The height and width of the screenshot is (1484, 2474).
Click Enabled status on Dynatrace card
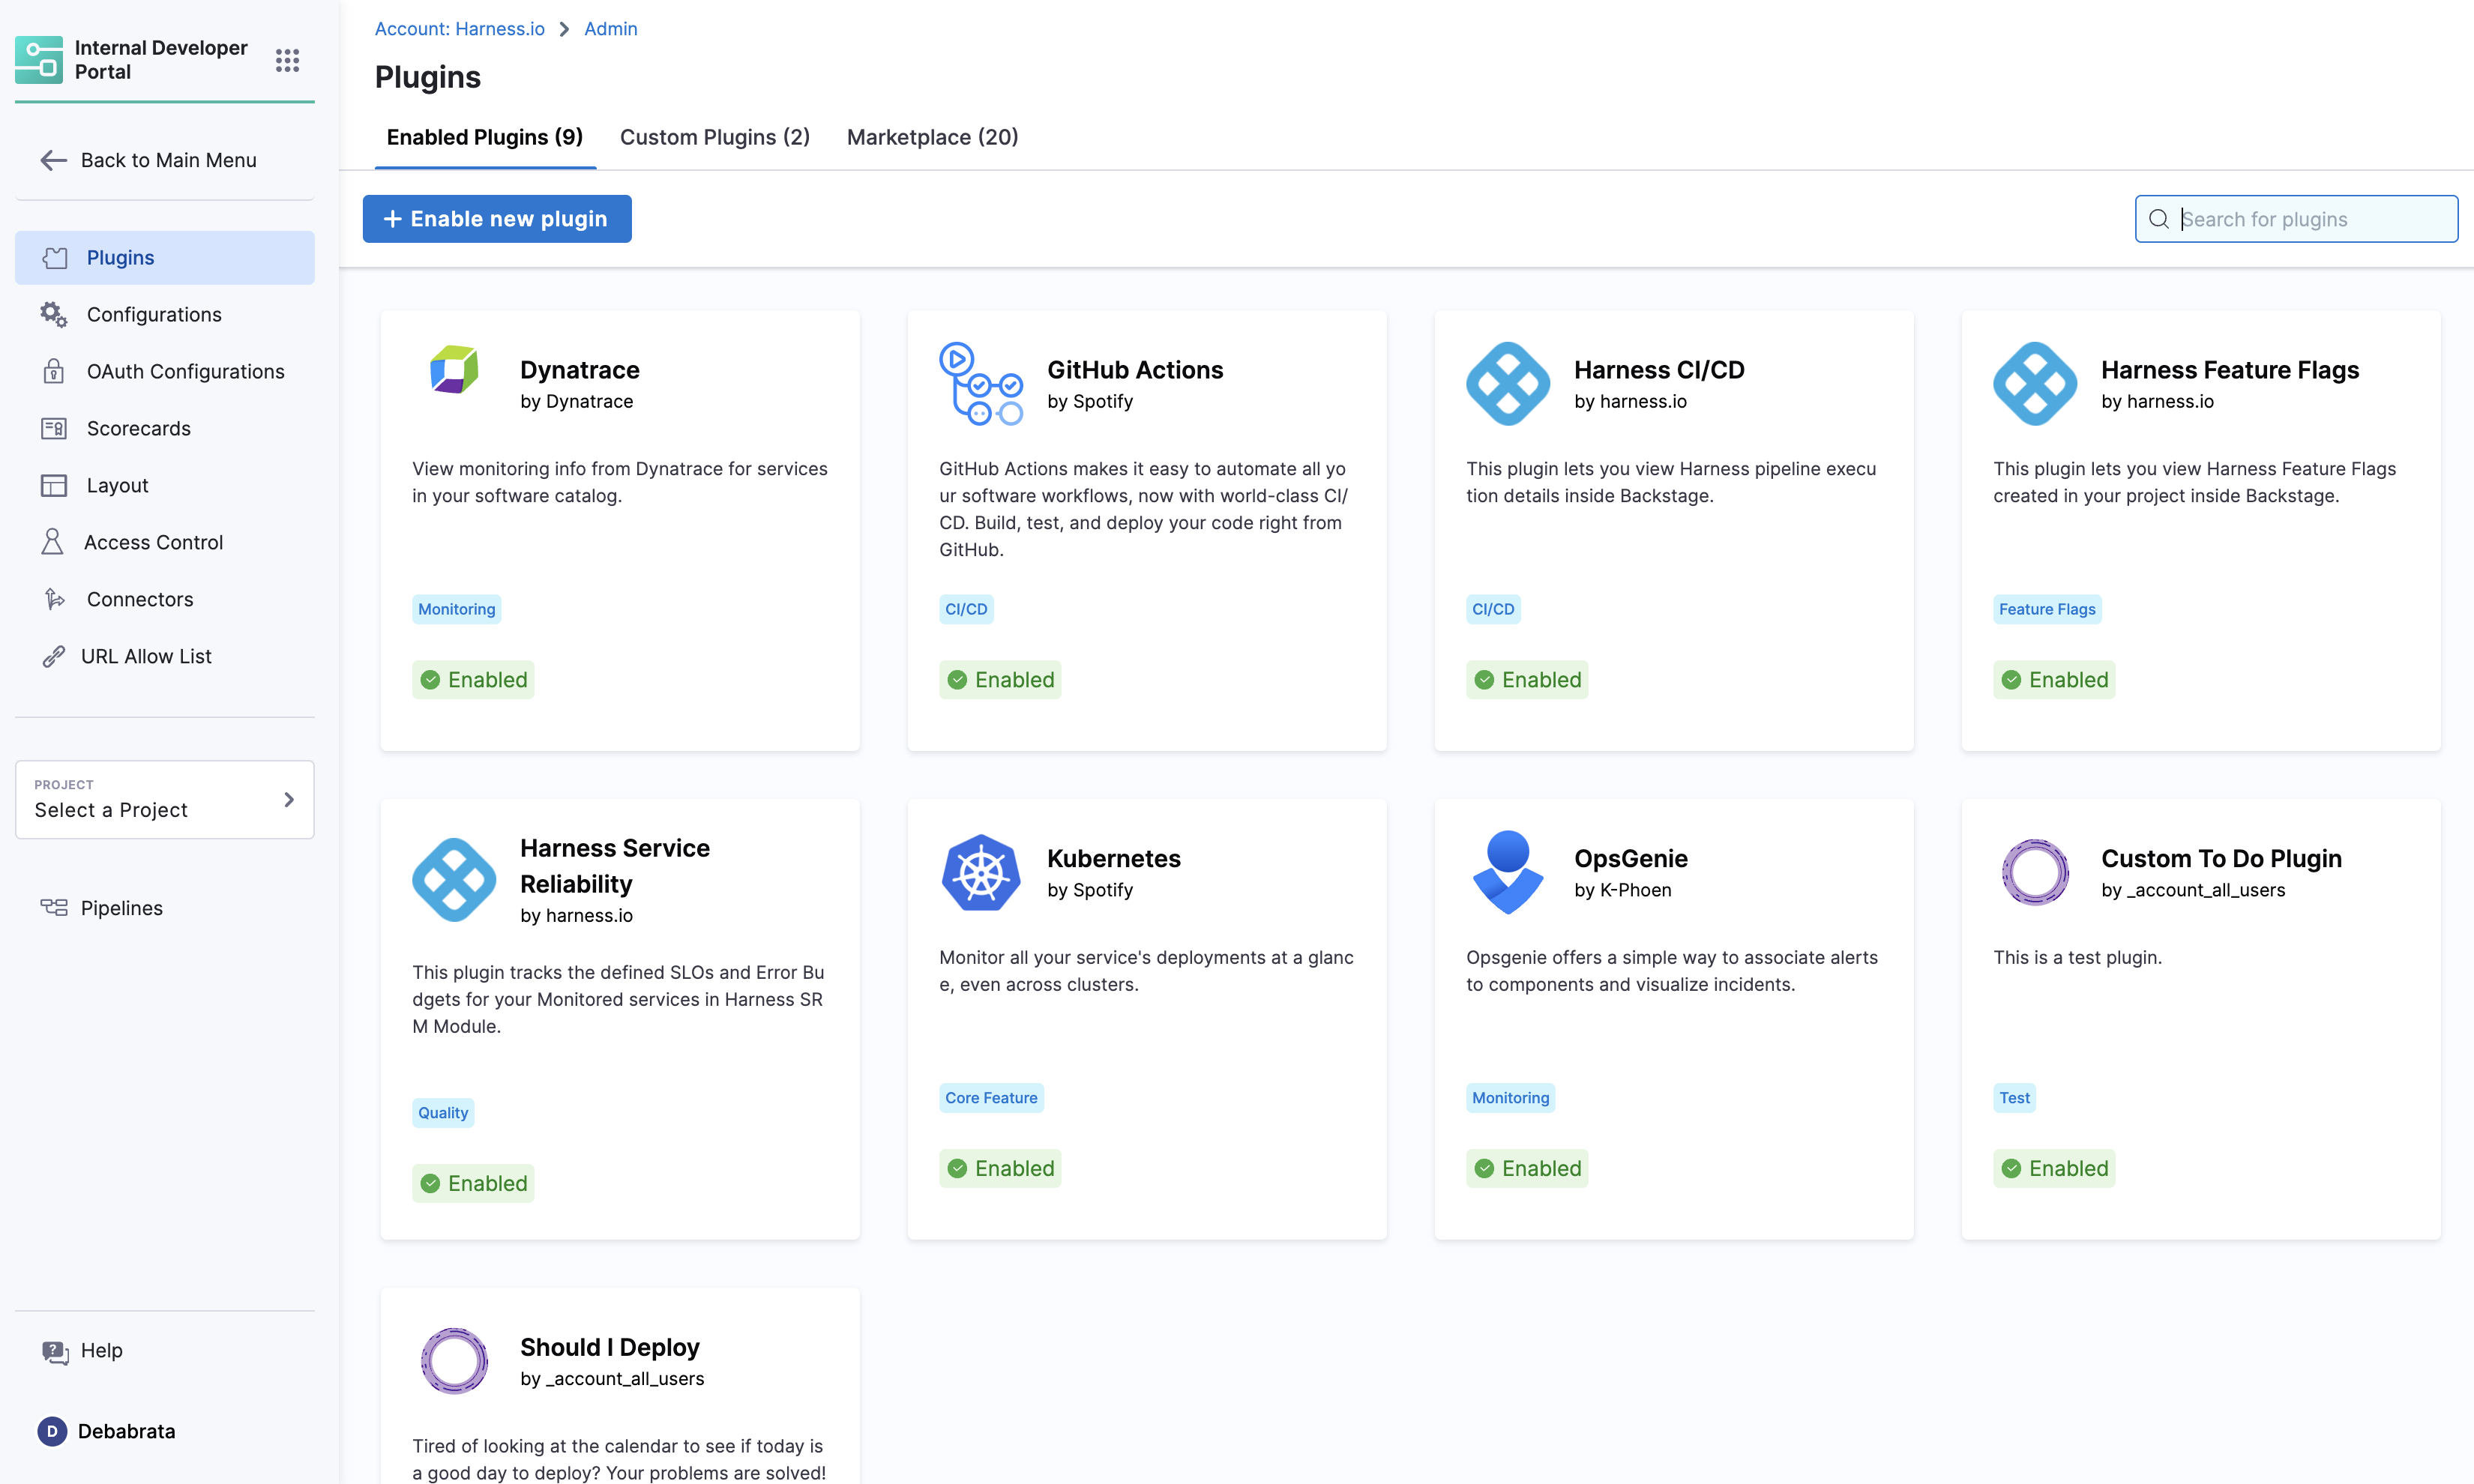[473, 680]
